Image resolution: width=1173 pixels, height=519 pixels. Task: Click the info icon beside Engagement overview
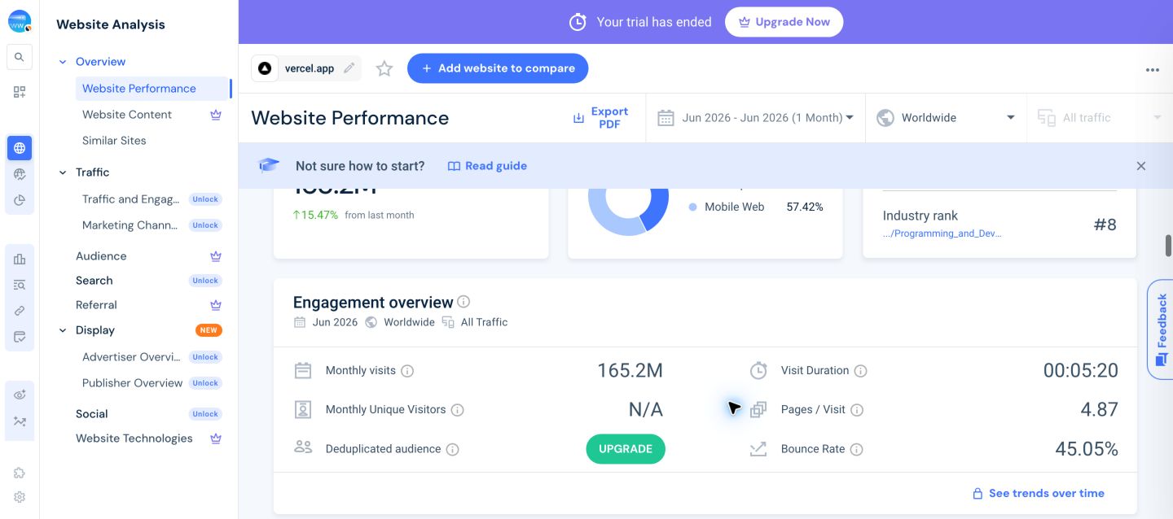coord(463,302)
